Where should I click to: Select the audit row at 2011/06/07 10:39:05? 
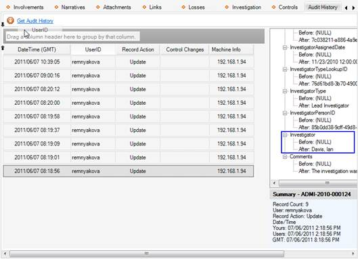pos(129,62)
